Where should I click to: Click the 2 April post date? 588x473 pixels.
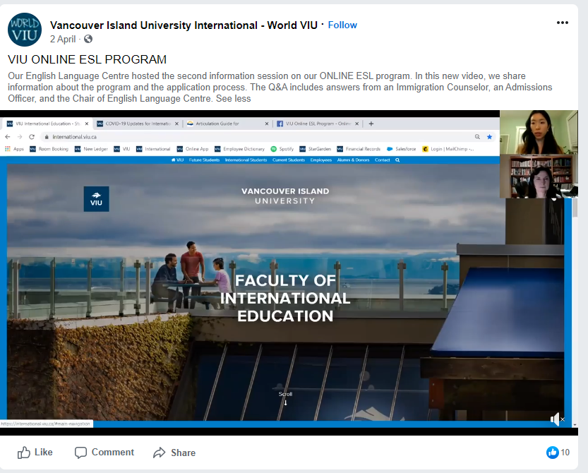tap(63, 40)
